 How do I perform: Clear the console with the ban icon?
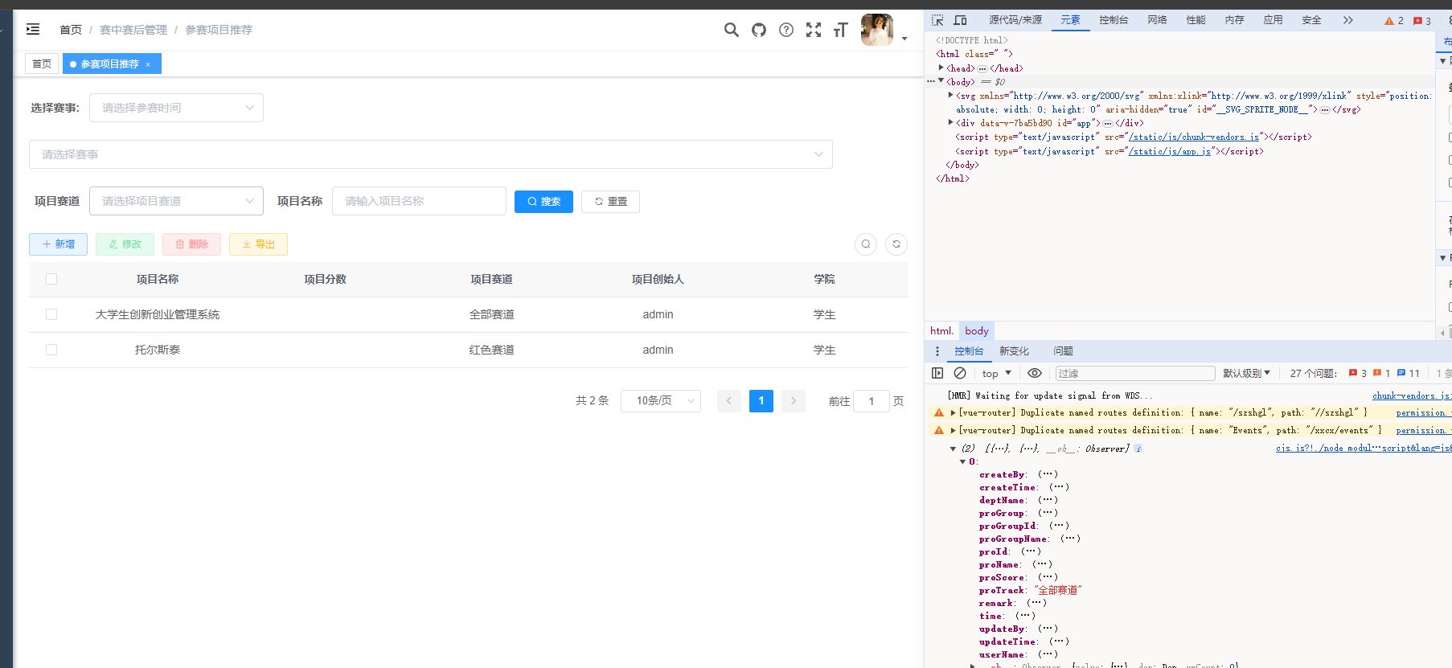pyautogui.click(x=960, y=373)
